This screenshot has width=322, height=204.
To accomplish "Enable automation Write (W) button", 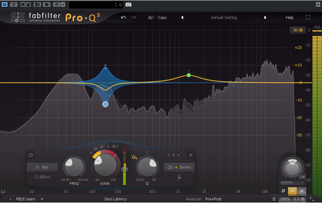I will (x=28, y=4).
